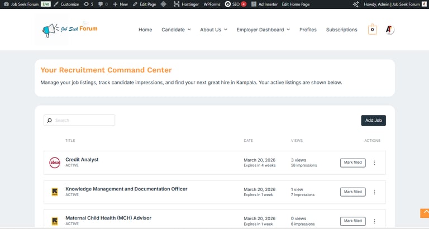Click the Add Job button
429x229 pixels.
pos(374,121)
